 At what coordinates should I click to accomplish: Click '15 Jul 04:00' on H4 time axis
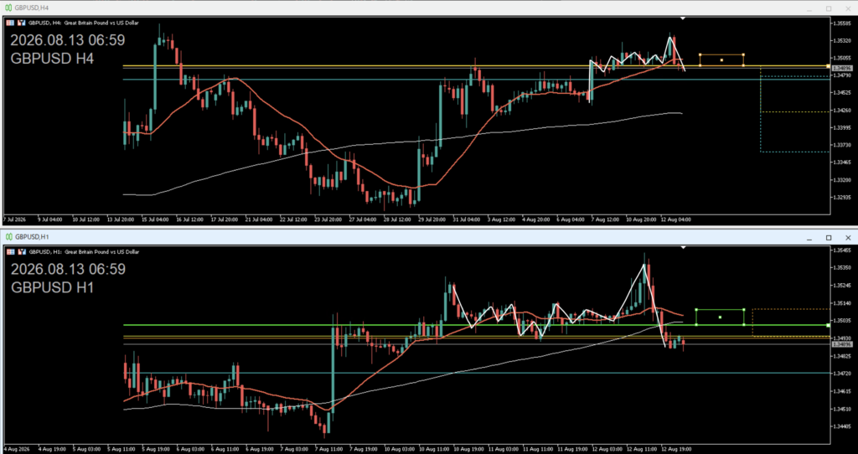click(x=155, y=219)
